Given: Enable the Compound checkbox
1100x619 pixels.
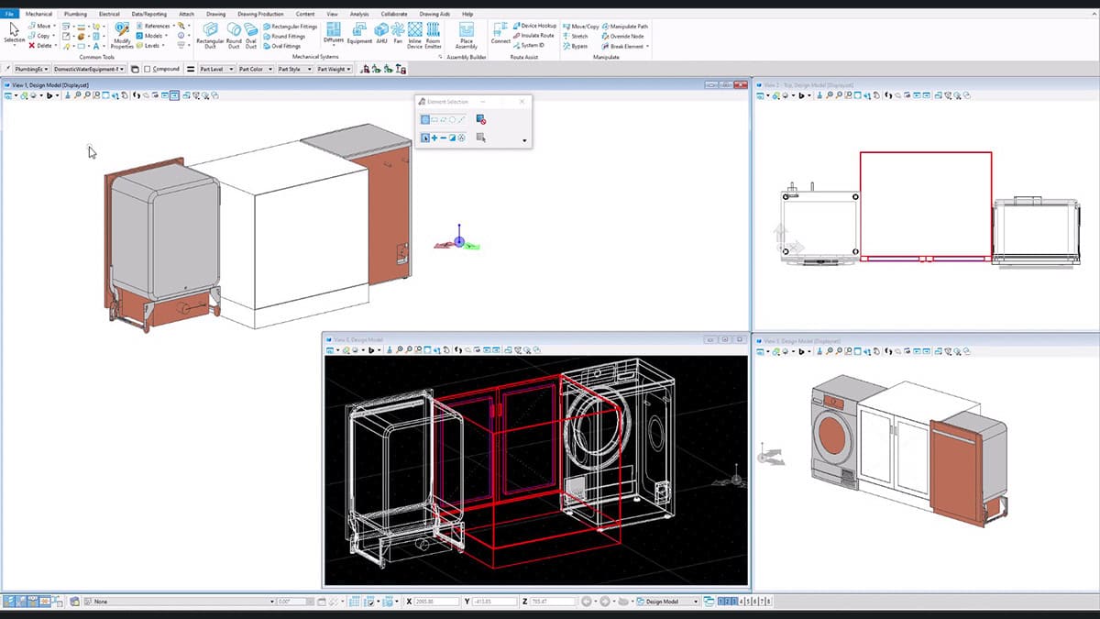Looking at the screenshot, I should [x=147, y=68].
